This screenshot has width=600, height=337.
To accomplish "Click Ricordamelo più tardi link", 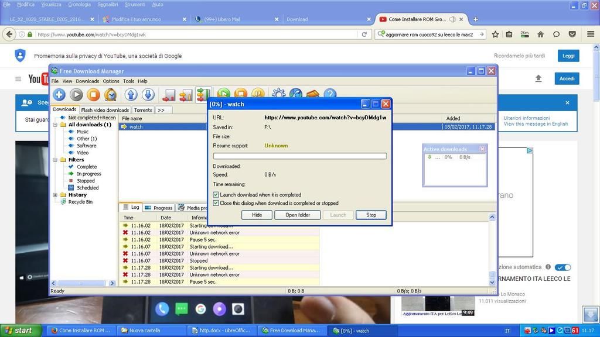I will coord(519,56).
